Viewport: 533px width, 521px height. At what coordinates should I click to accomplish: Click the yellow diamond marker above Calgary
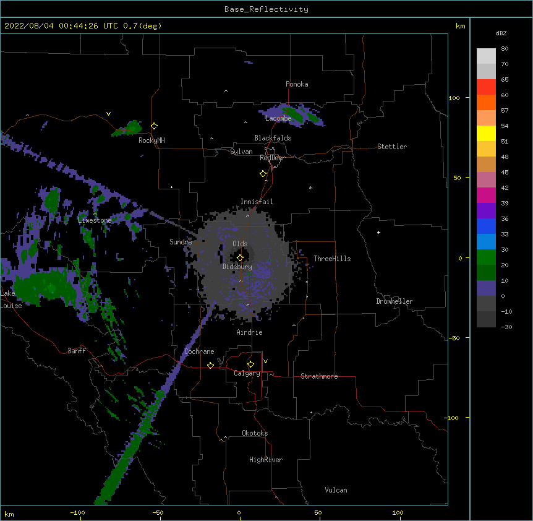pyautogui.click(x=250, y=364)
